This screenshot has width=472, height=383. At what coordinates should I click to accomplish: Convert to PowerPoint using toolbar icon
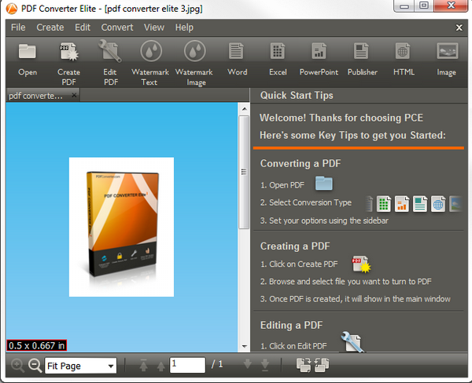(x=319, y=51)
